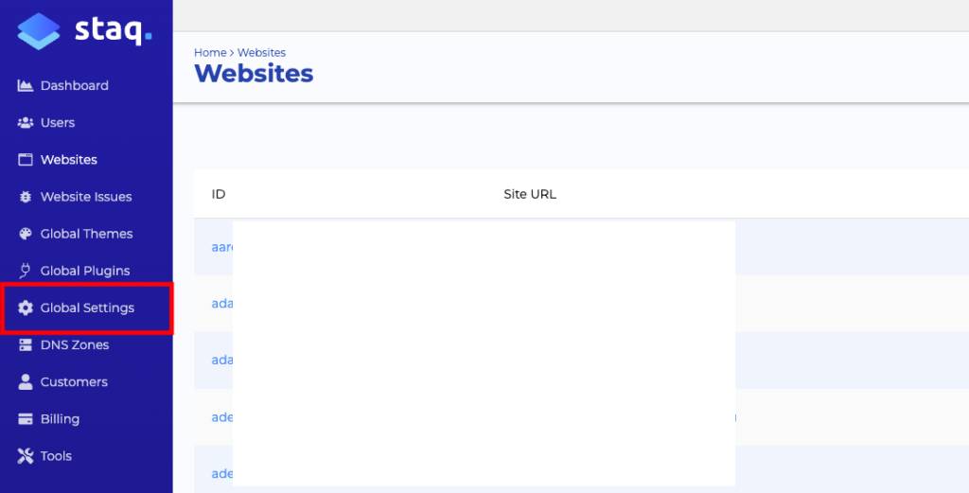Click the Tools wrench icon

tap(26, 456)
